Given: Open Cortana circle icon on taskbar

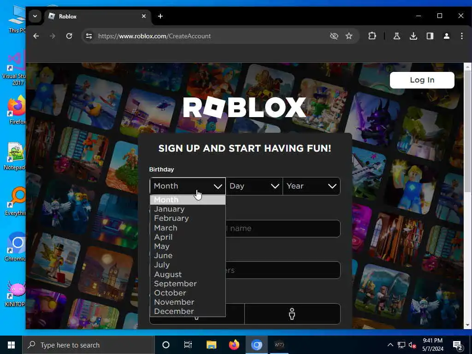Looking at the screenshot, I should 166,345.
